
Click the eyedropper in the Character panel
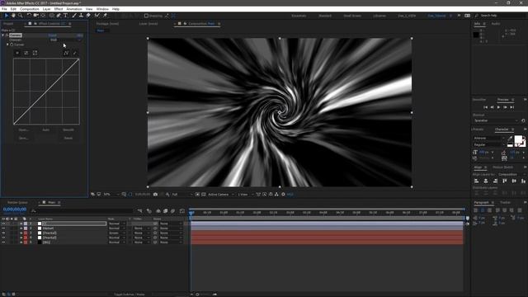[x=510, y=138]
